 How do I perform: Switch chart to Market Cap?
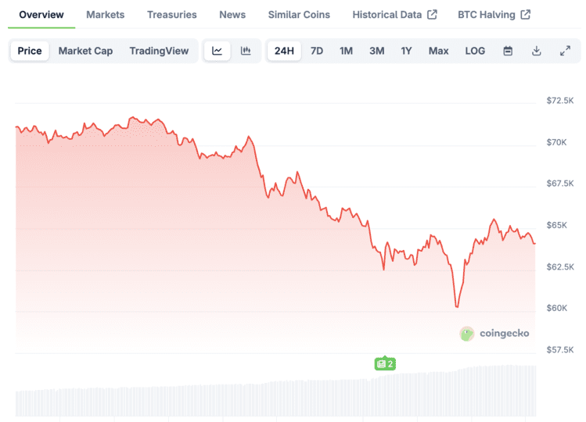85,51
